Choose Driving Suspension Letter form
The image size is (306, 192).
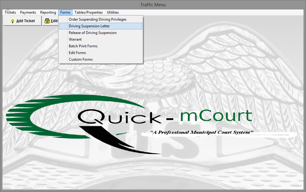point(100,26)
